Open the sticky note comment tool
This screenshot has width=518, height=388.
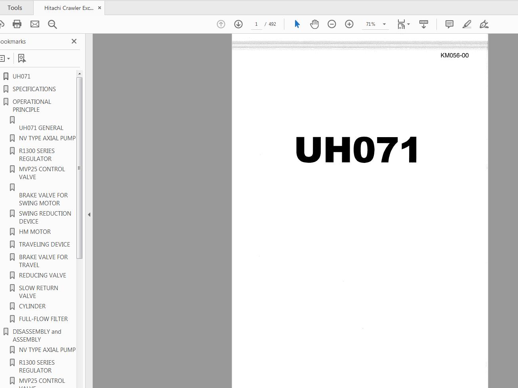point(449,24)
